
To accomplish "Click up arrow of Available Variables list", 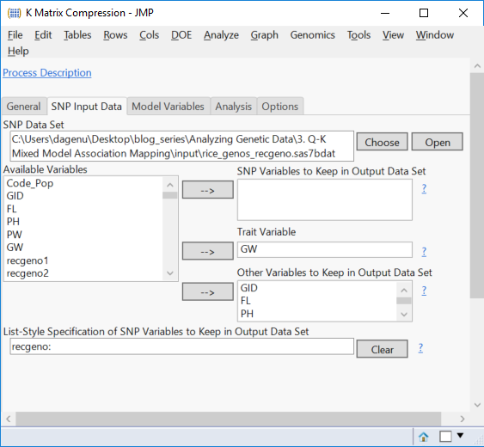I will click(x=169, y=185).
